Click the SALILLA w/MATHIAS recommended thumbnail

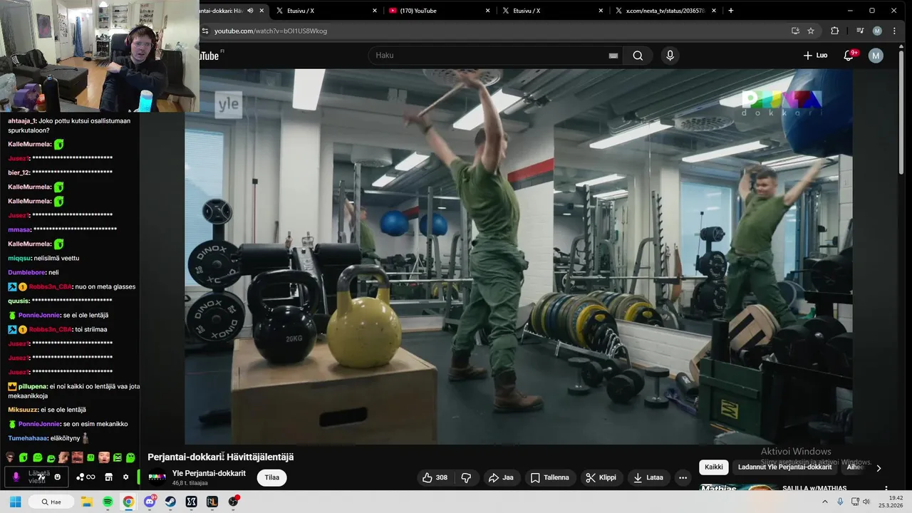pos(738,487)
